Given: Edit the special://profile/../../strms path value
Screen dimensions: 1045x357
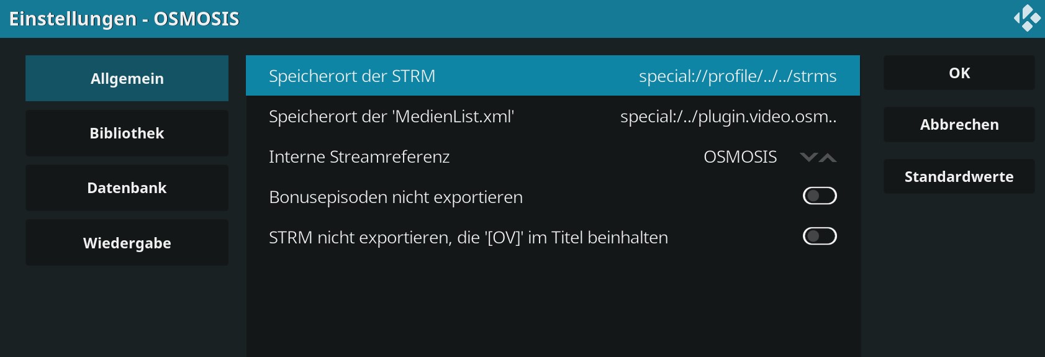Looking at the screenshot, I should [738, 76].
